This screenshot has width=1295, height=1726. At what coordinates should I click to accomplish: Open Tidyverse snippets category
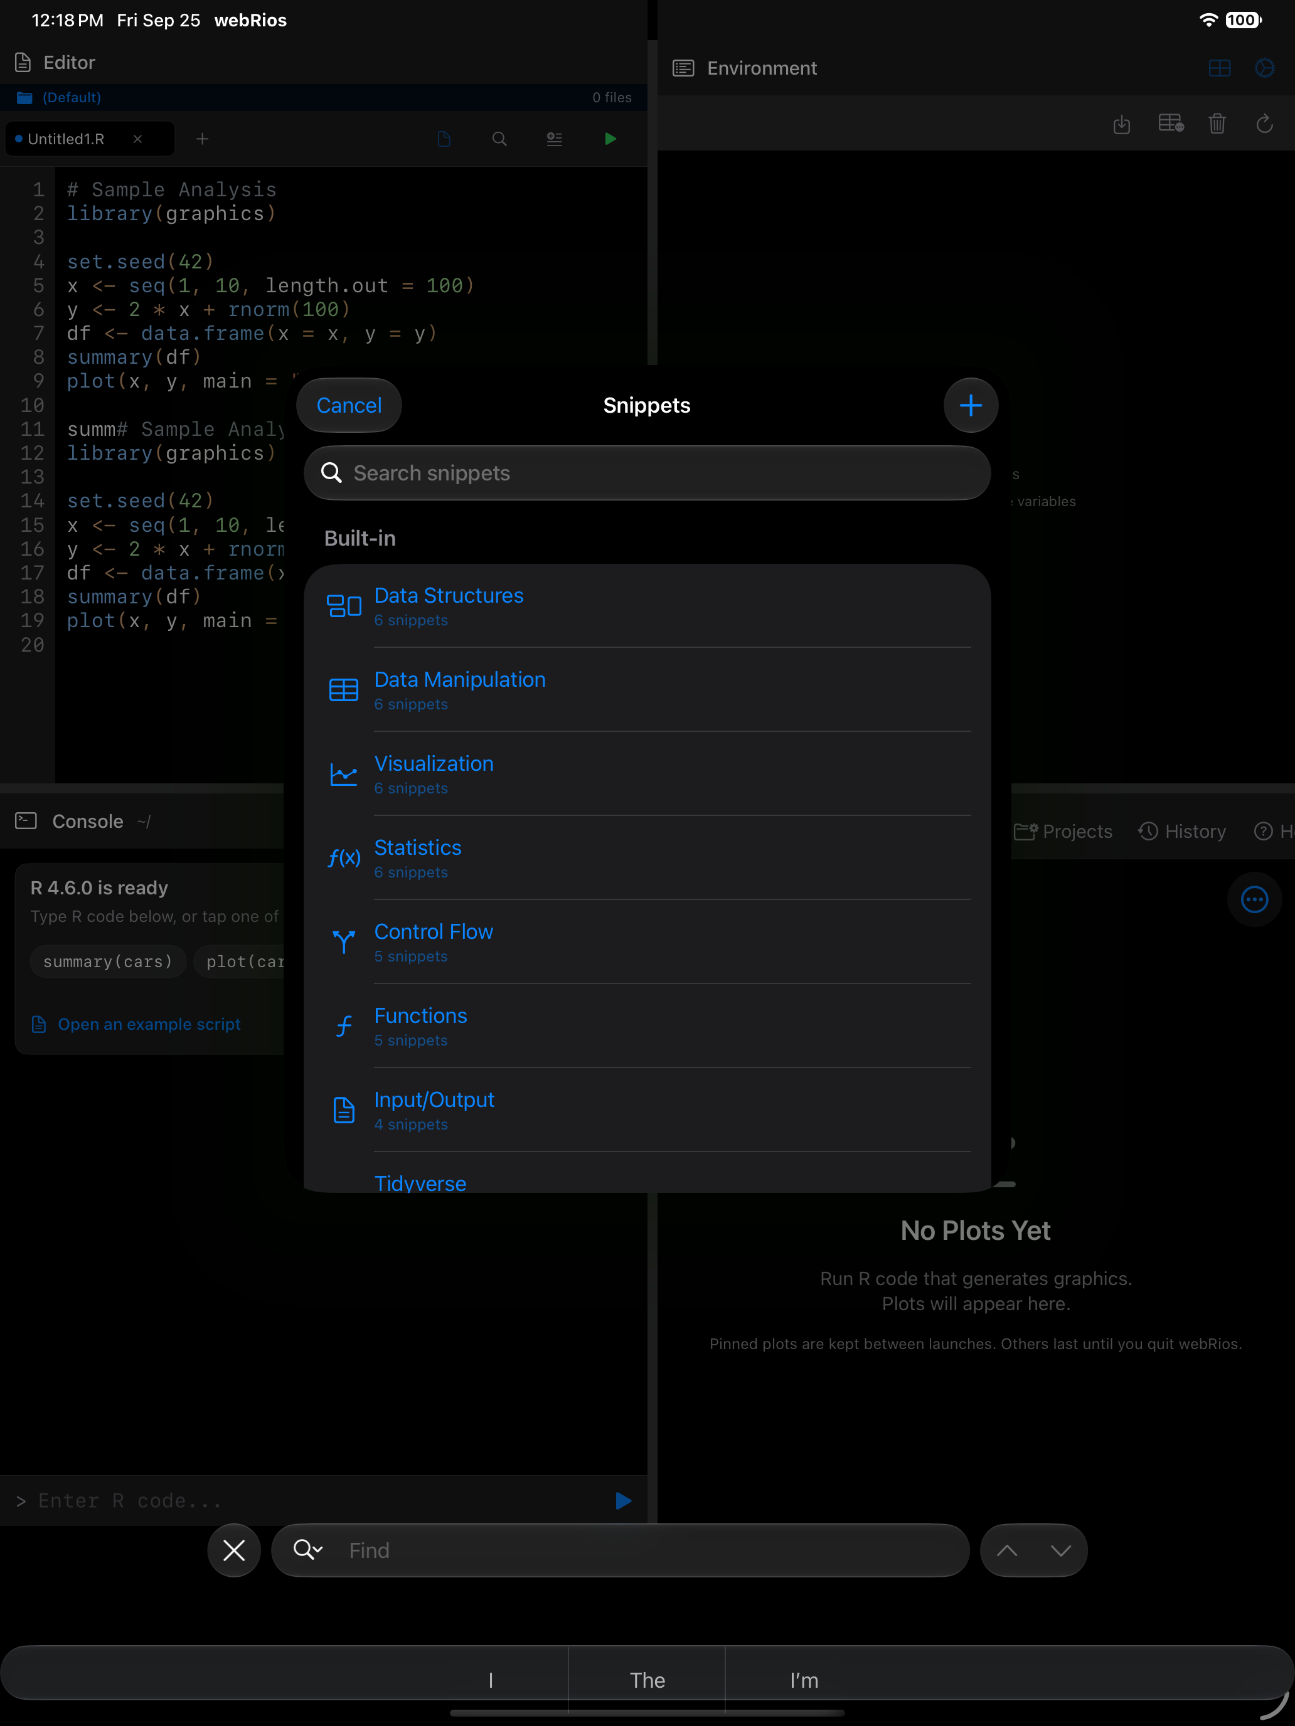pos(647,1173)
